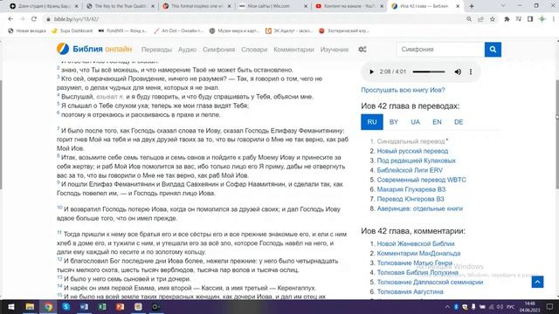Screen dimensions: 559x314
Task: Open Новая вкладка bookmark
Action: 27,31
